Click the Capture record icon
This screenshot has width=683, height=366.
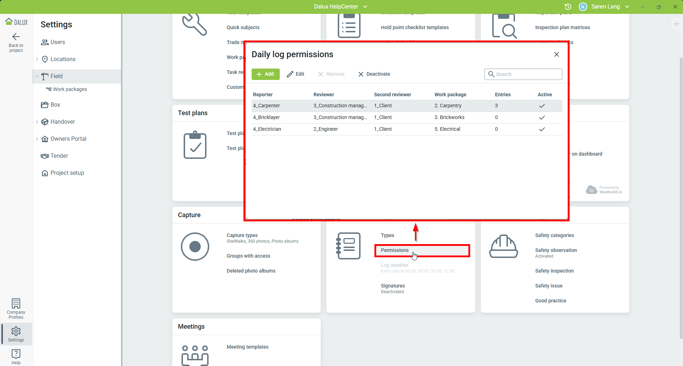pyautogui.click(x=195, y=246)
